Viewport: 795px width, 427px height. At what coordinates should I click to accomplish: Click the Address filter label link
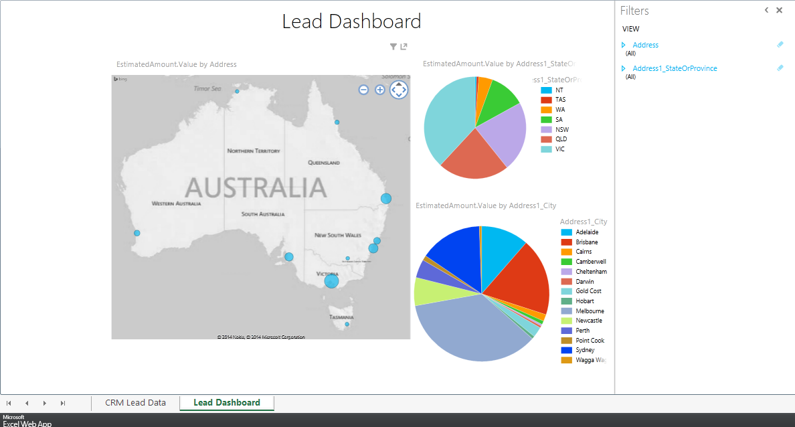(x=645, y=45)
